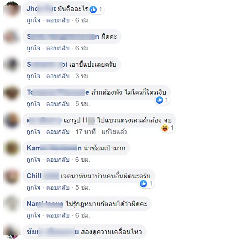
Task: Like (ถูกใจ) the มันคืออะไร comment
Action: coord(33,20)
